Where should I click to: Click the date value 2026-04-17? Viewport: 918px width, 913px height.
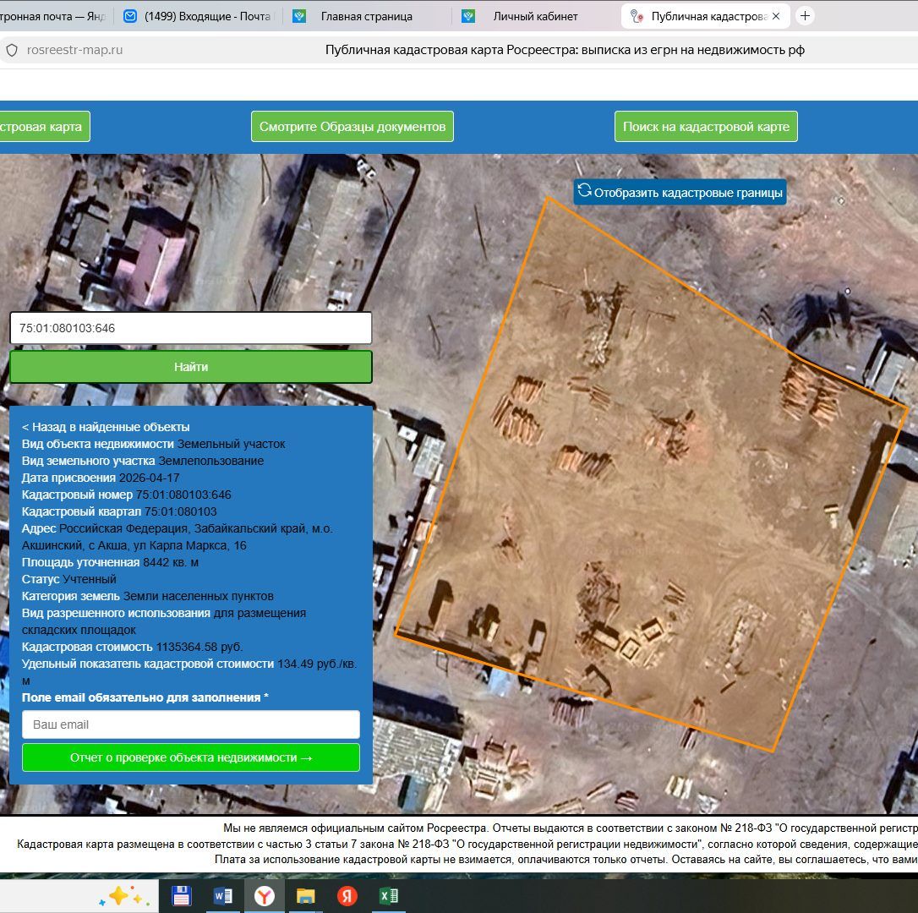[150, 478]
